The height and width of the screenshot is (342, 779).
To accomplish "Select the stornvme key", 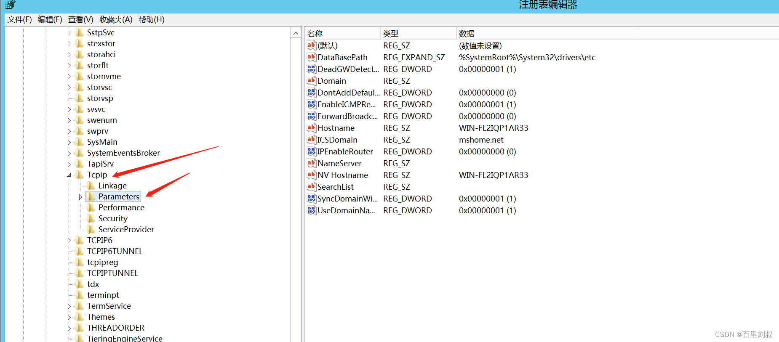I will pos(104,76).
